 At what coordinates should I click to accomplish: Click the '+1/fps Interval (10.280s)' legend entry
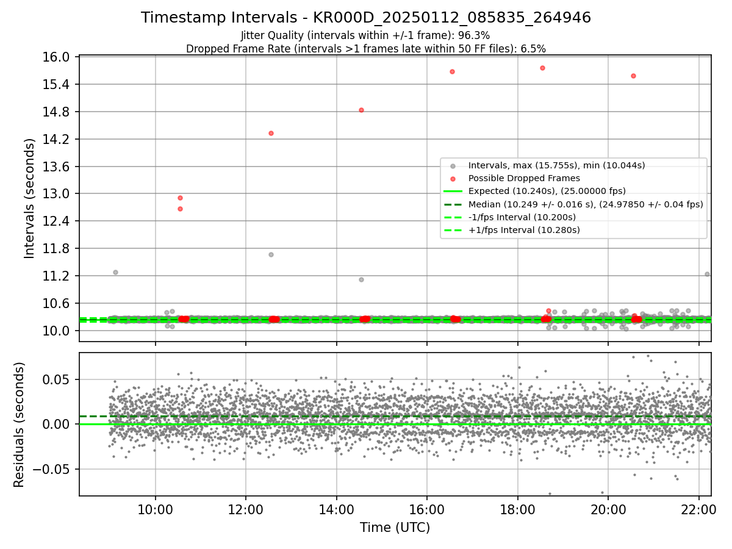pos(523,230)
